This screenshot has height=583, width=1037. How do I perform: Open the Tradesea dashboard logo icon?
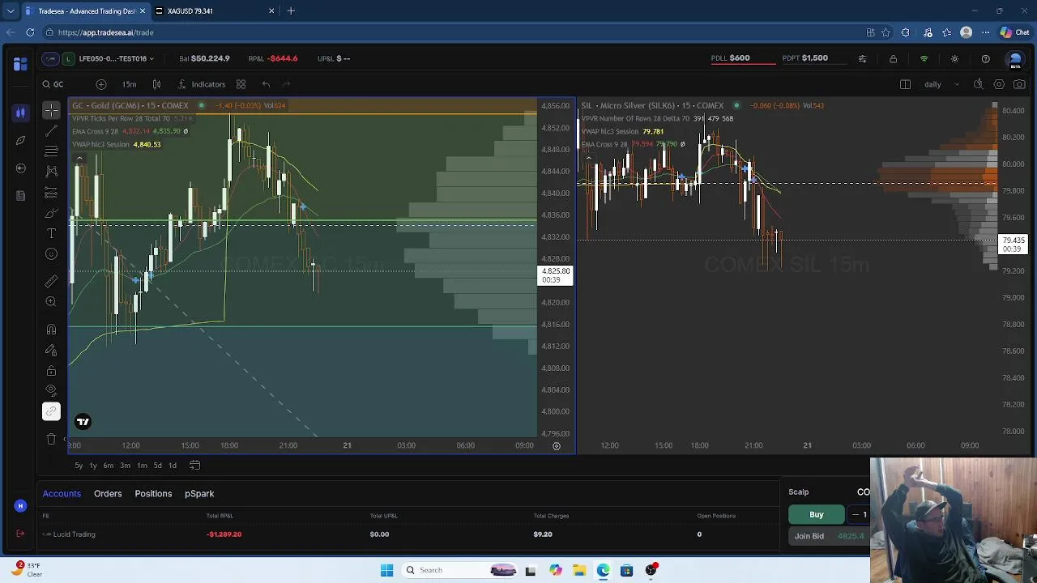tap(20, 64)
